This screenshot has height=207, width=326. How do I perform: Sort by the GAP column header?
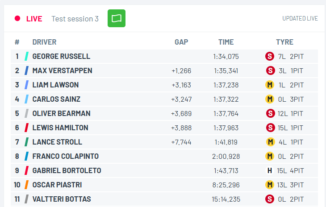181,42
